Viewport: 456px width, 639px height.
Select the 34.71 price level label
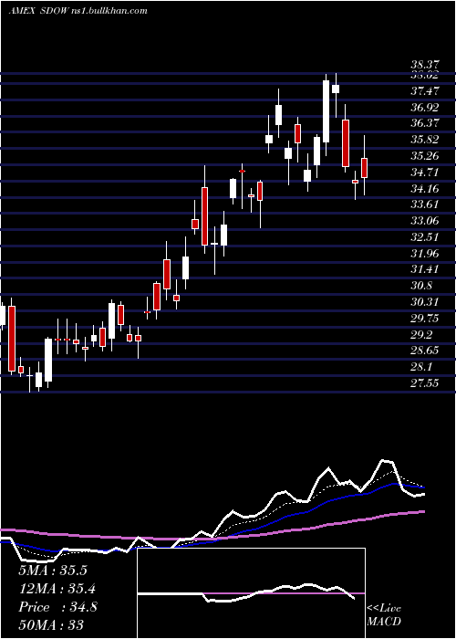425,172
